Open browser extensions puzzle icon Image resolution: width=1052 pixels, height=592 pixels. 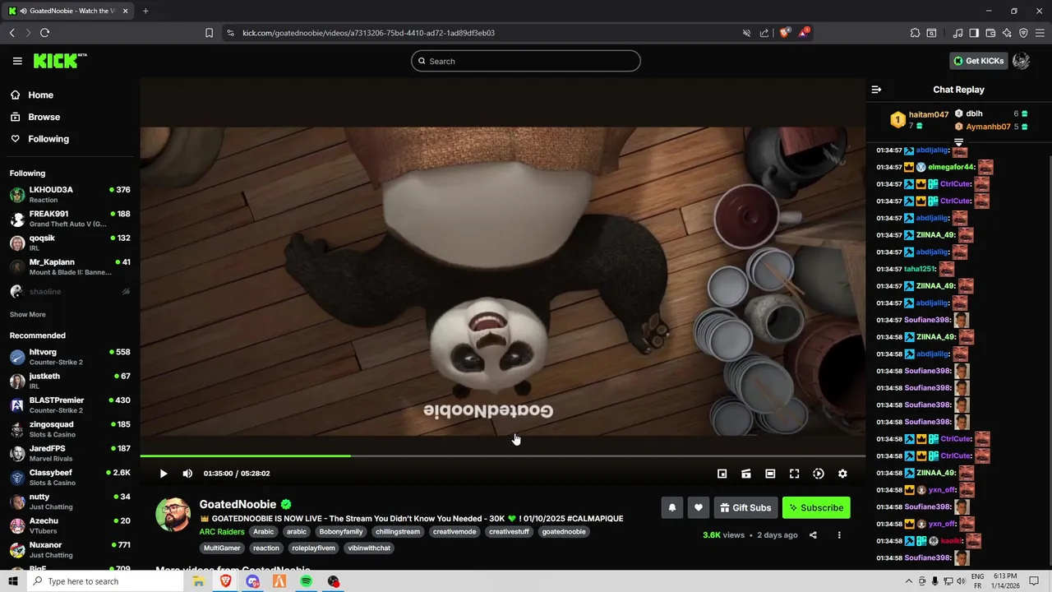915,33
